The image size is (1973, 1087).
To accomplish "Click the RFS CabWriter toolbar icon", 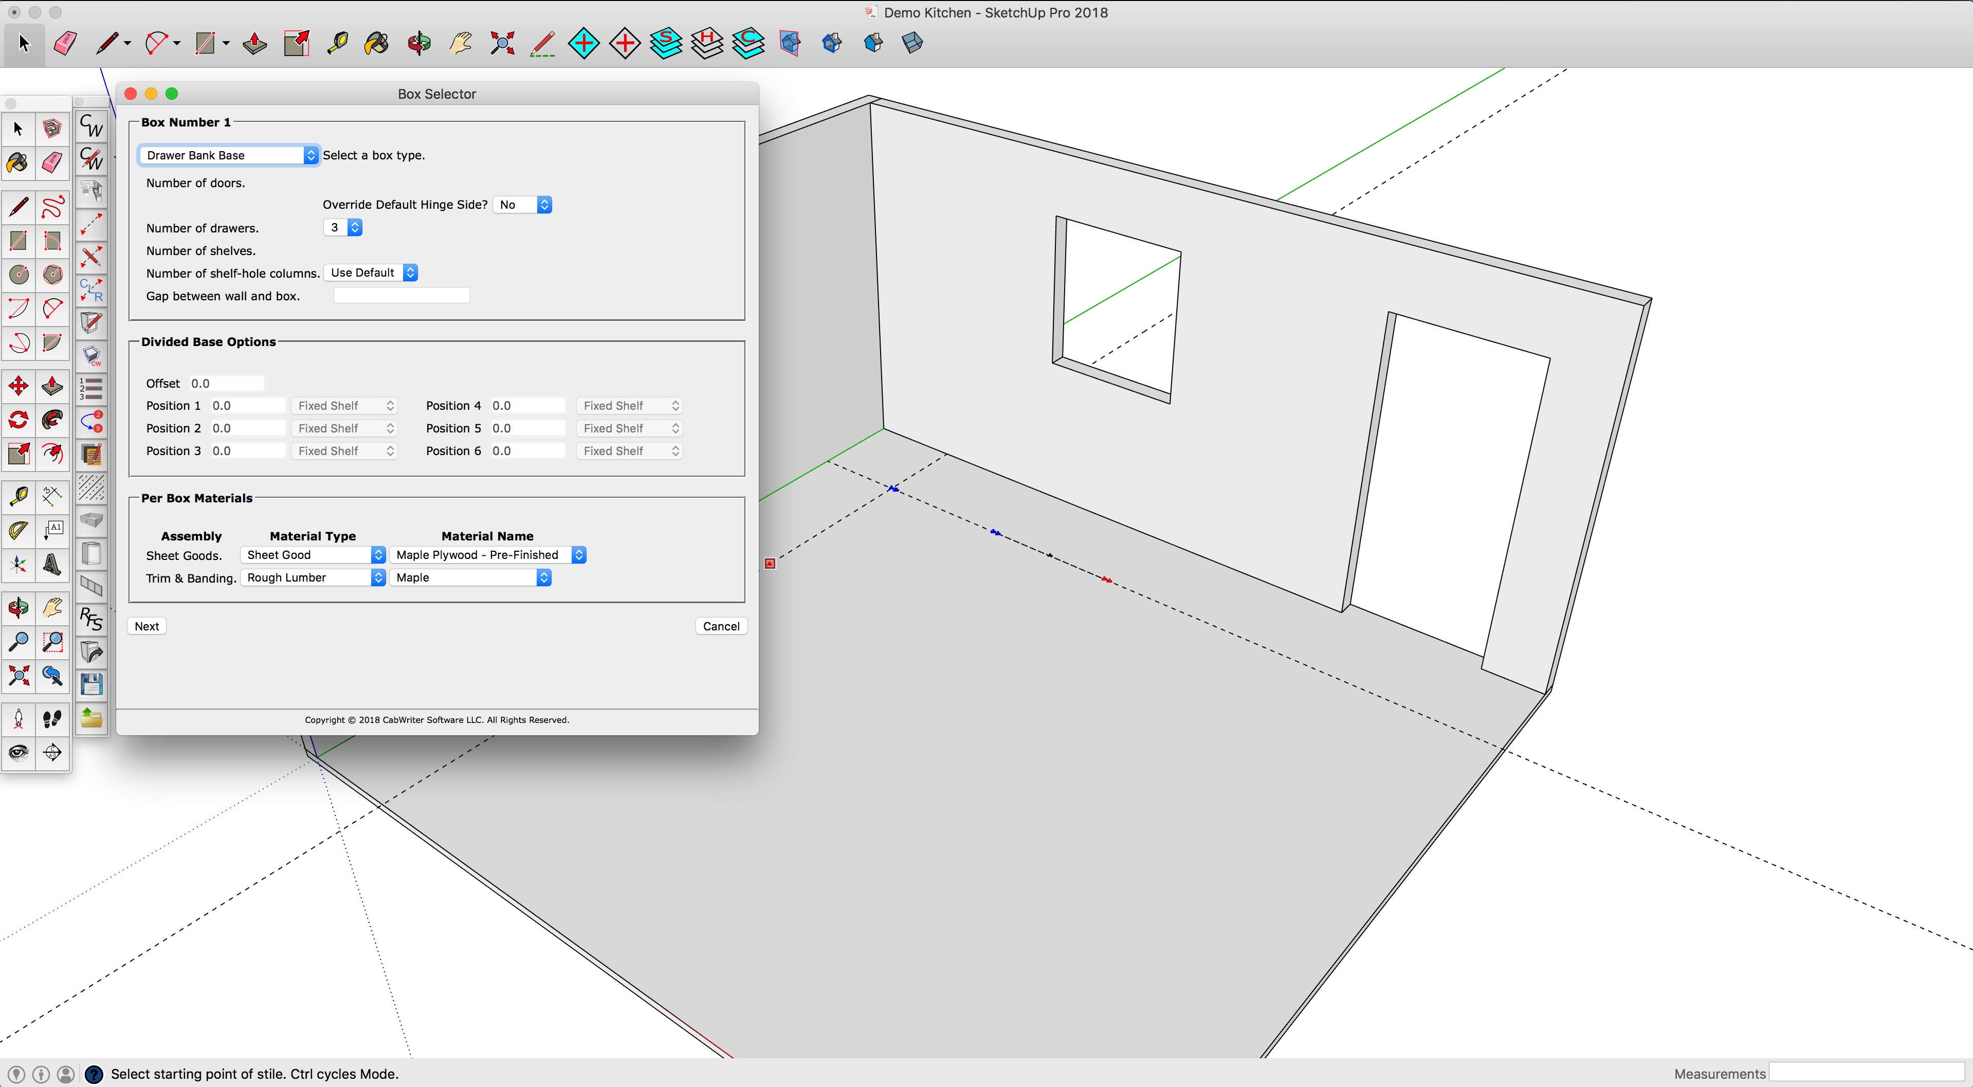I will [91, 618].
